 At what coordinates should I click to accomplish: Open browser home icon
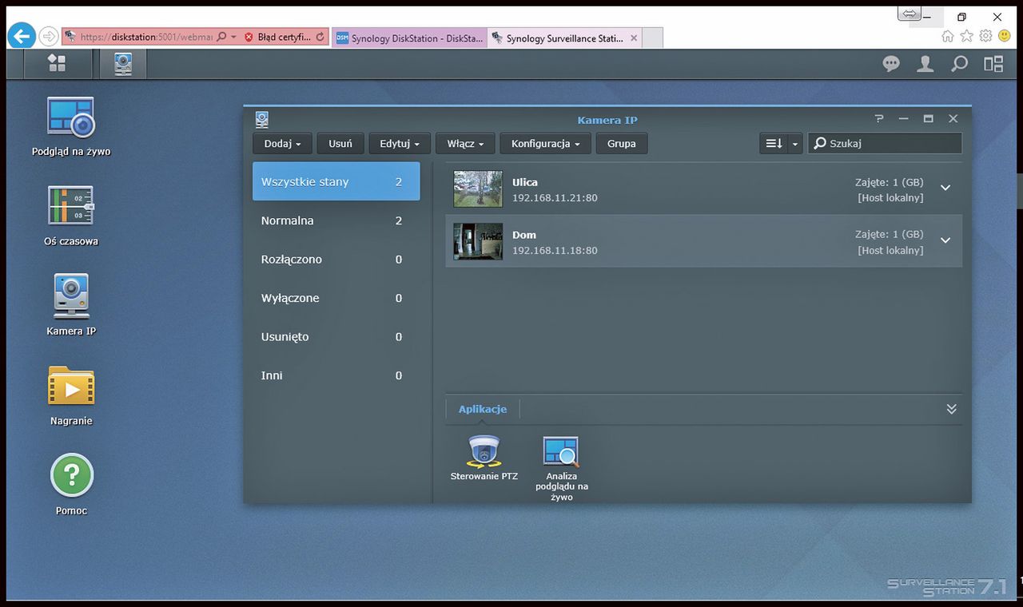(x=947, y=36)
